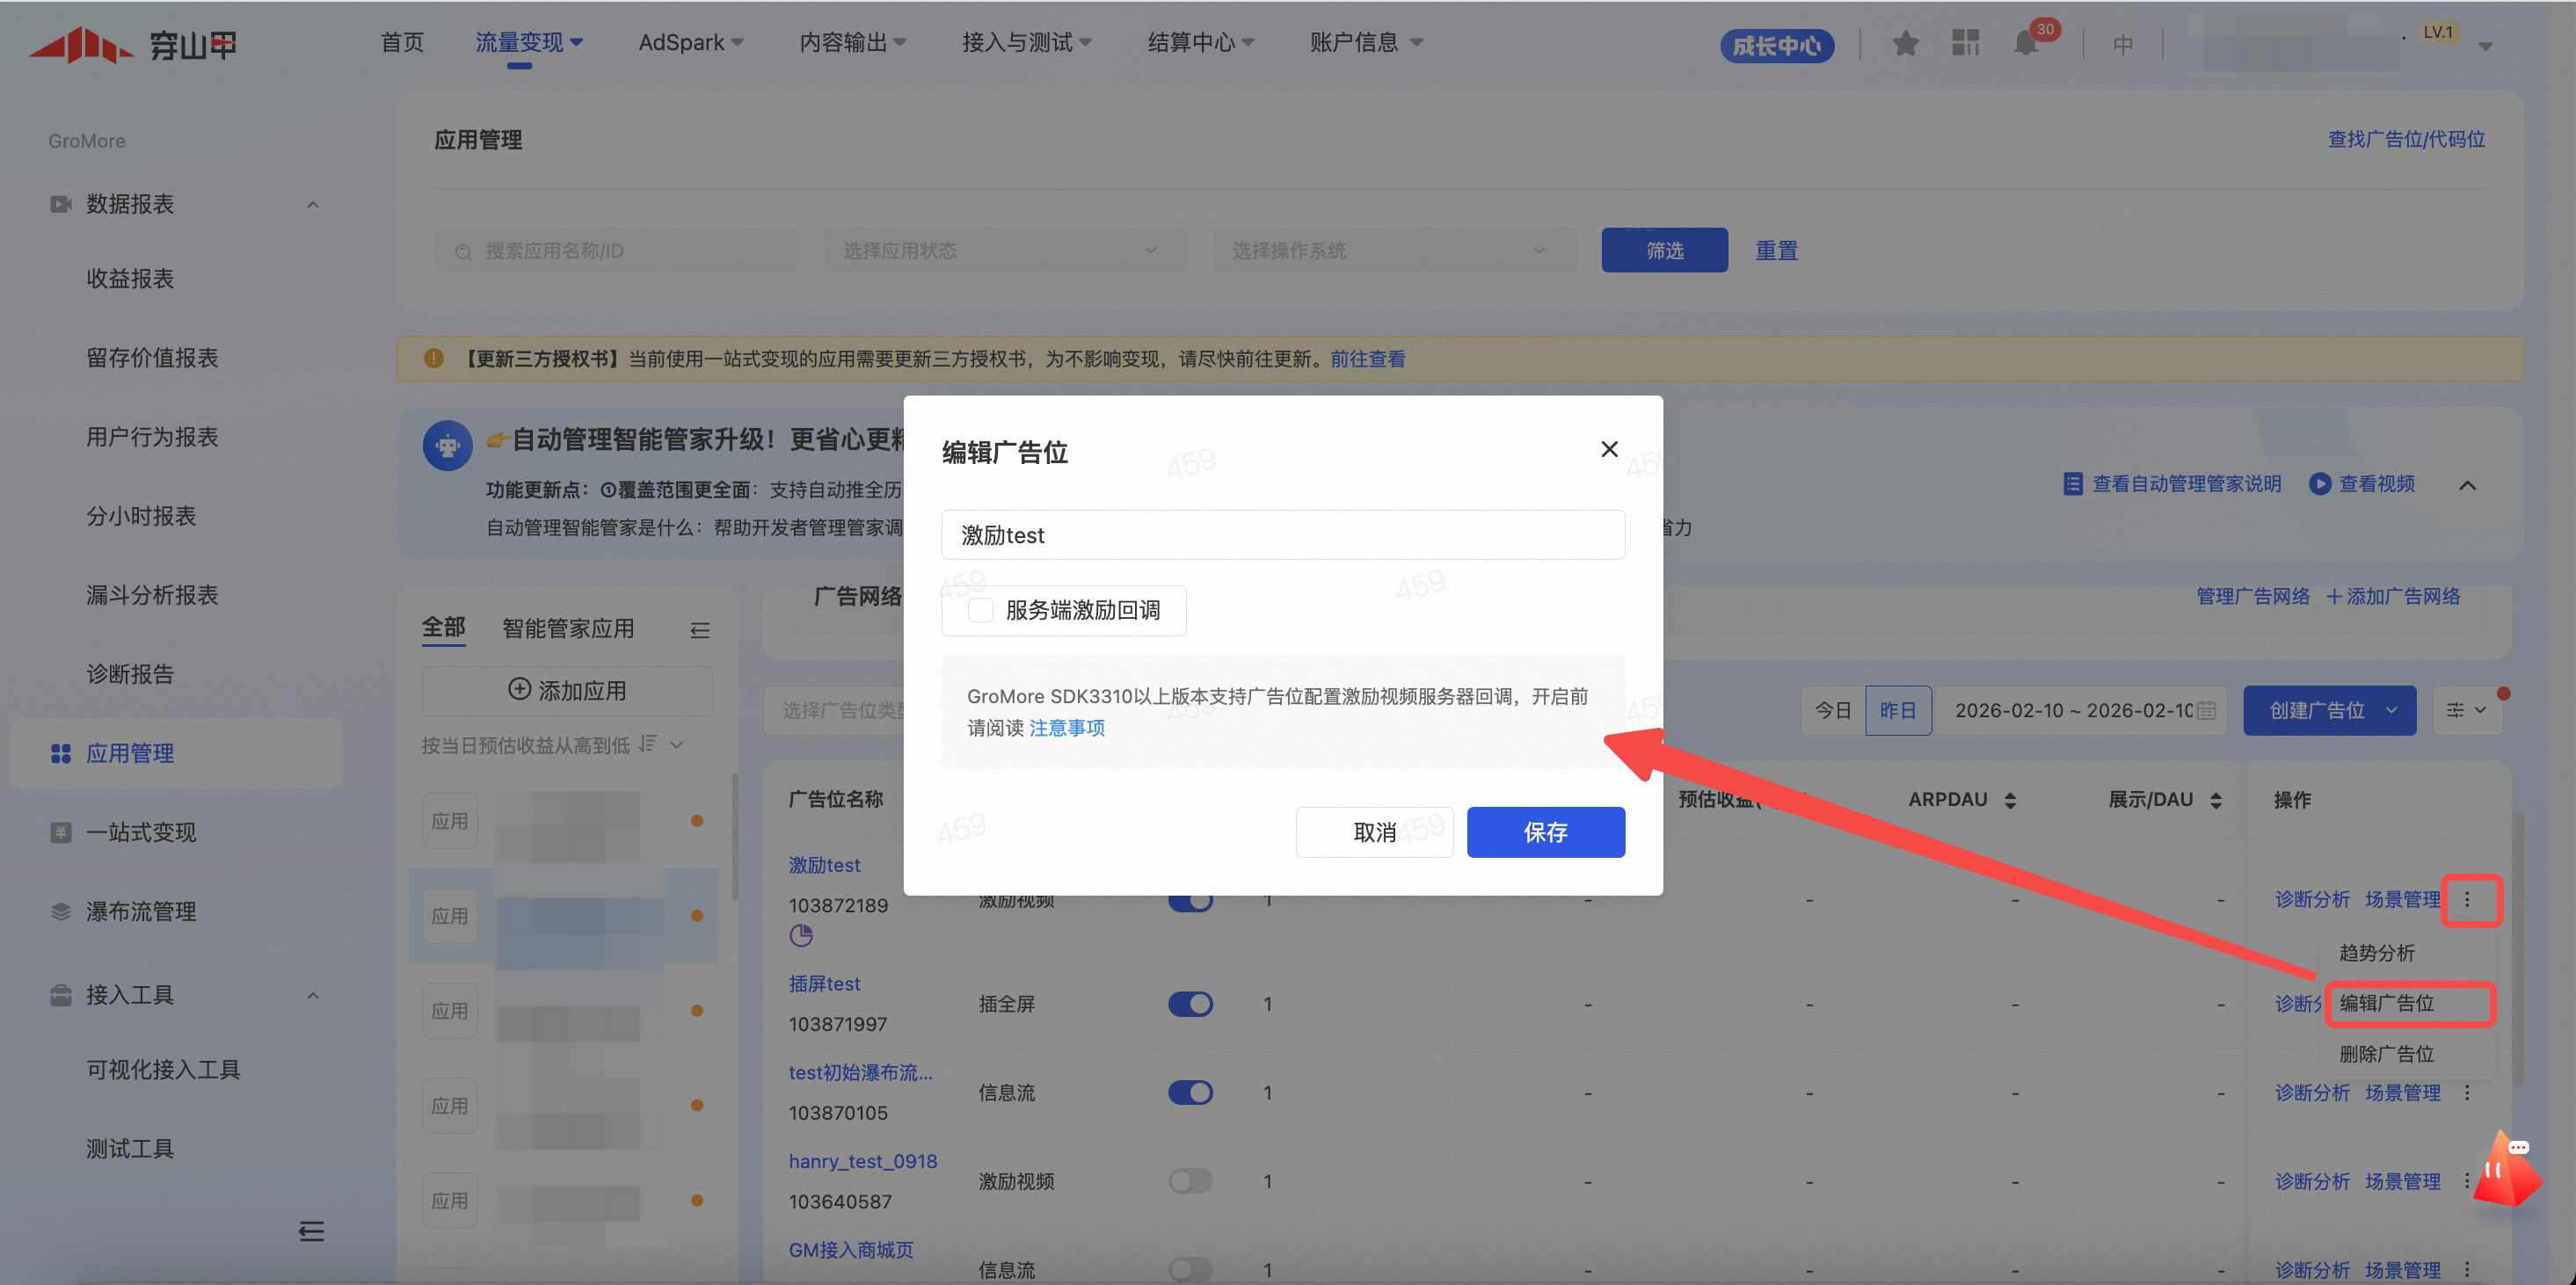Viewport: 2576px width, 1285px height.
Task: Open the red chat assistant icon
Action: coord(2508,1170)
